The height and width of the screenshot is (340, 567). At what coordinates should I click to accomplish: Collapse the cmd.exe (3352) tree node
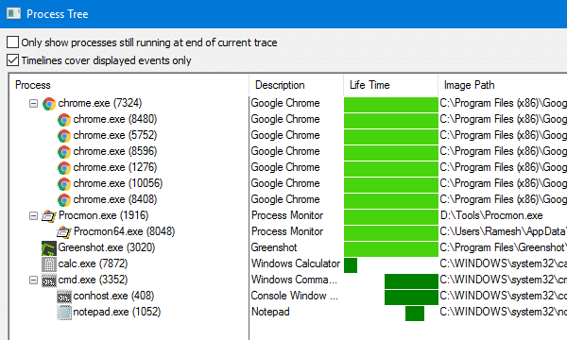pyautogui.click(x=33, y=280)
